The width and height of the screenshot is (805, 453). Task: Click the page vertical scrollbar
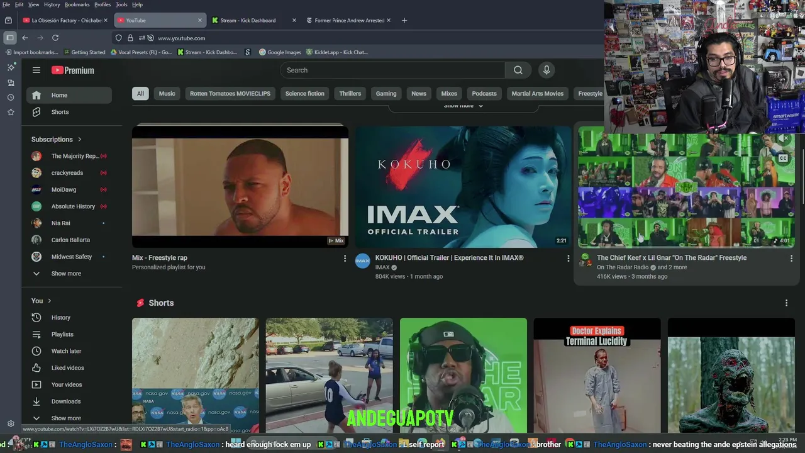coord(802,176)
